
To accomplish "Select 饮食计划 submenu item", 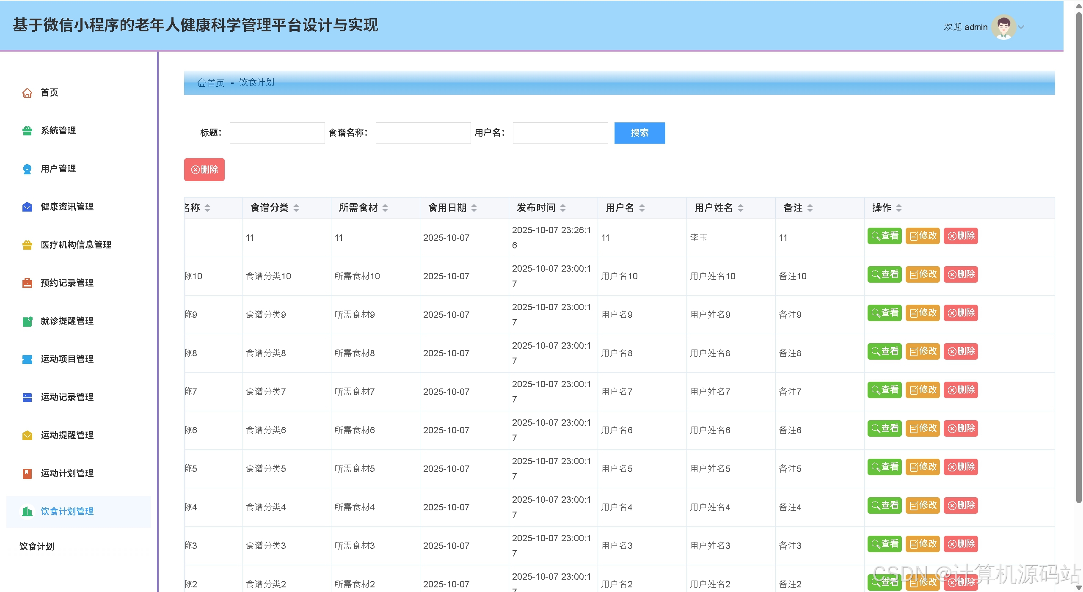I will pos(37,546).
